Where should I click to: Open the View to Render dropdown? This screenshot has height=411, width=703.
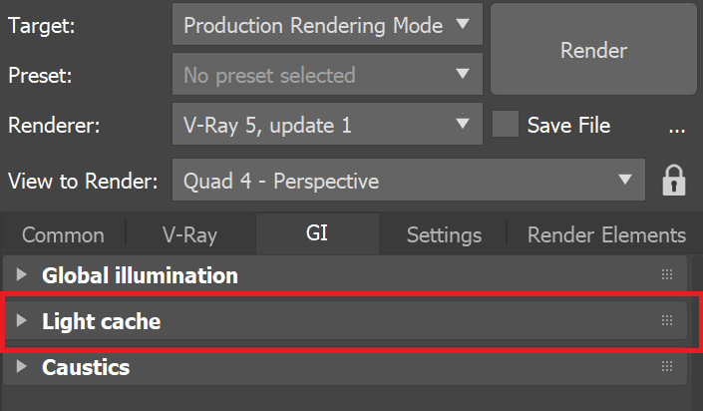tap(409, 181)
